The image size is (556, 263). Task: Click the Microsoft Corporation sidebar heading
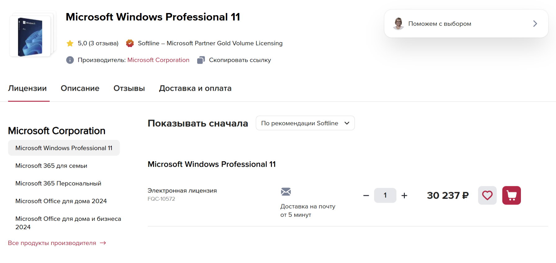[x=57, y=131]
